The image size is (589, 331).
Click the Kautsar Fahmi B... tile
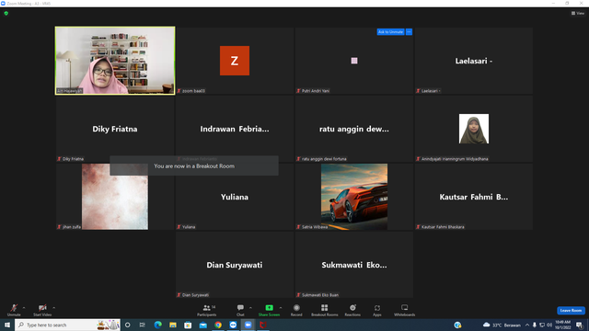click(474, 197)
